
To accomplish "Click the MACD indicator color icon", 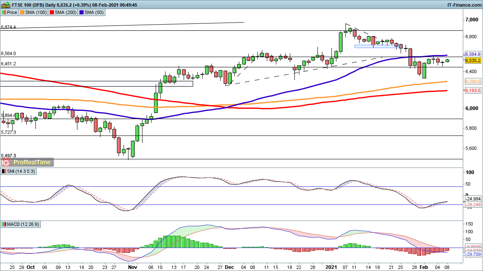I will pos(4,224).
